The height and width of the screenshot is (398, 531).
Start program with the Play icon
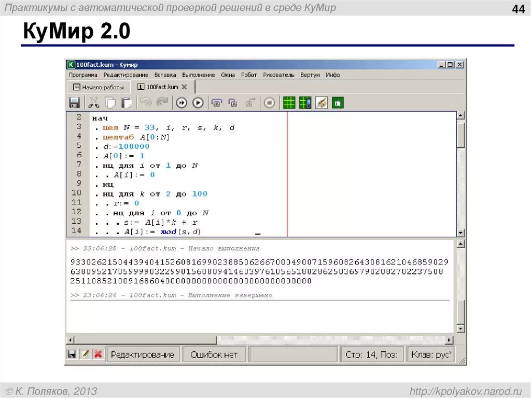(198, 103)
